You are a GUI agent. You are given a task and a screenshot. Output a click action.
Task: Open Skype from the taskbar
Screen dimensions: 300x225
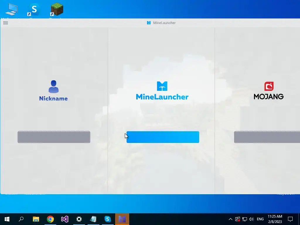click(x=108, y=219)
